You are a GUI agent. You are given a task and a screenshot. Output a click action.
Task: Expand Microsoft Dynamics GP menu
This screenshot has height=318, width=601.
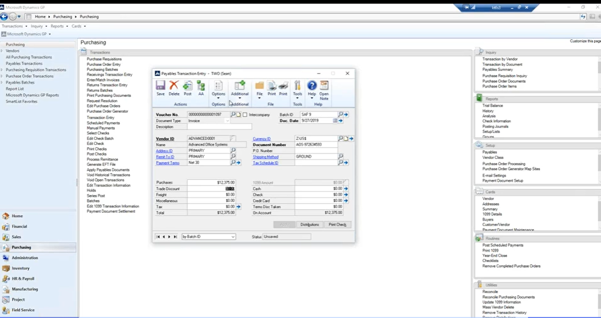(x=26, y=34)
